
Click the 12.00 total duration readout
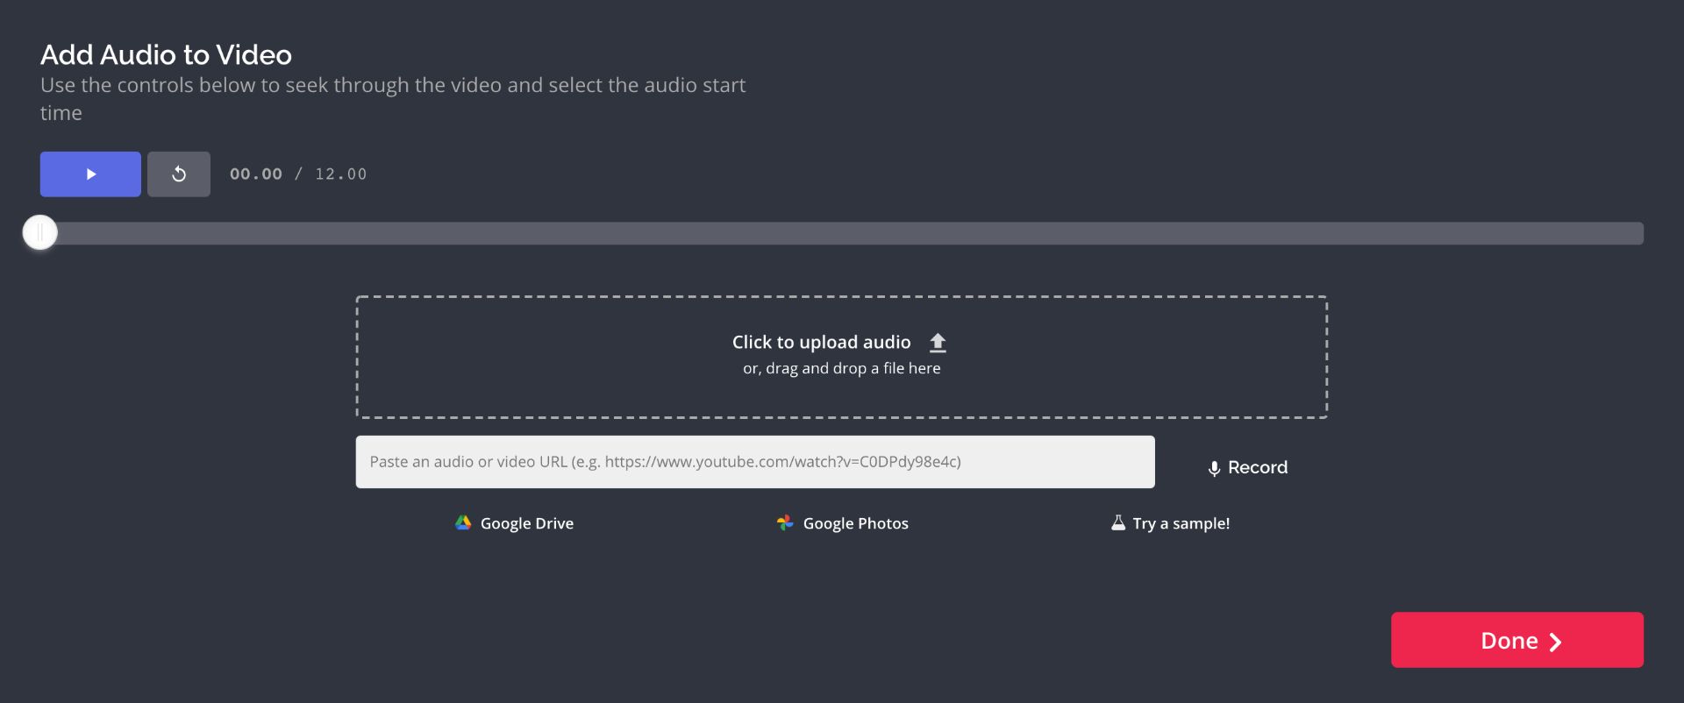[341, 174]
